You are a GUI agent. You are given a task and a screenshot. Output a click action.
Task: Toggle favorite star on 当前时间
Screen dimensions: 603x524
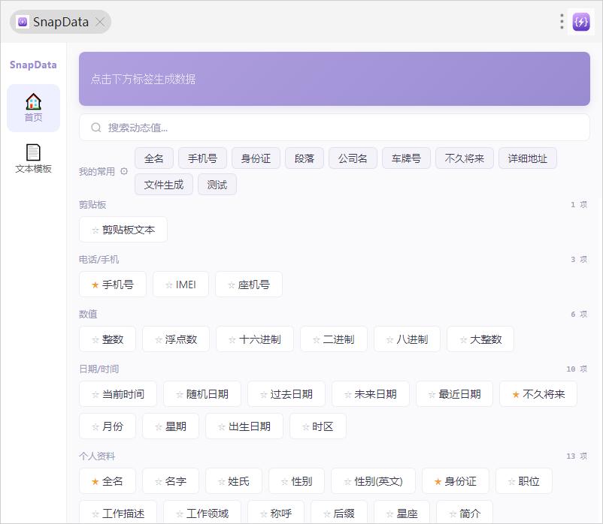pyautogui.click(x=95, y=395)
